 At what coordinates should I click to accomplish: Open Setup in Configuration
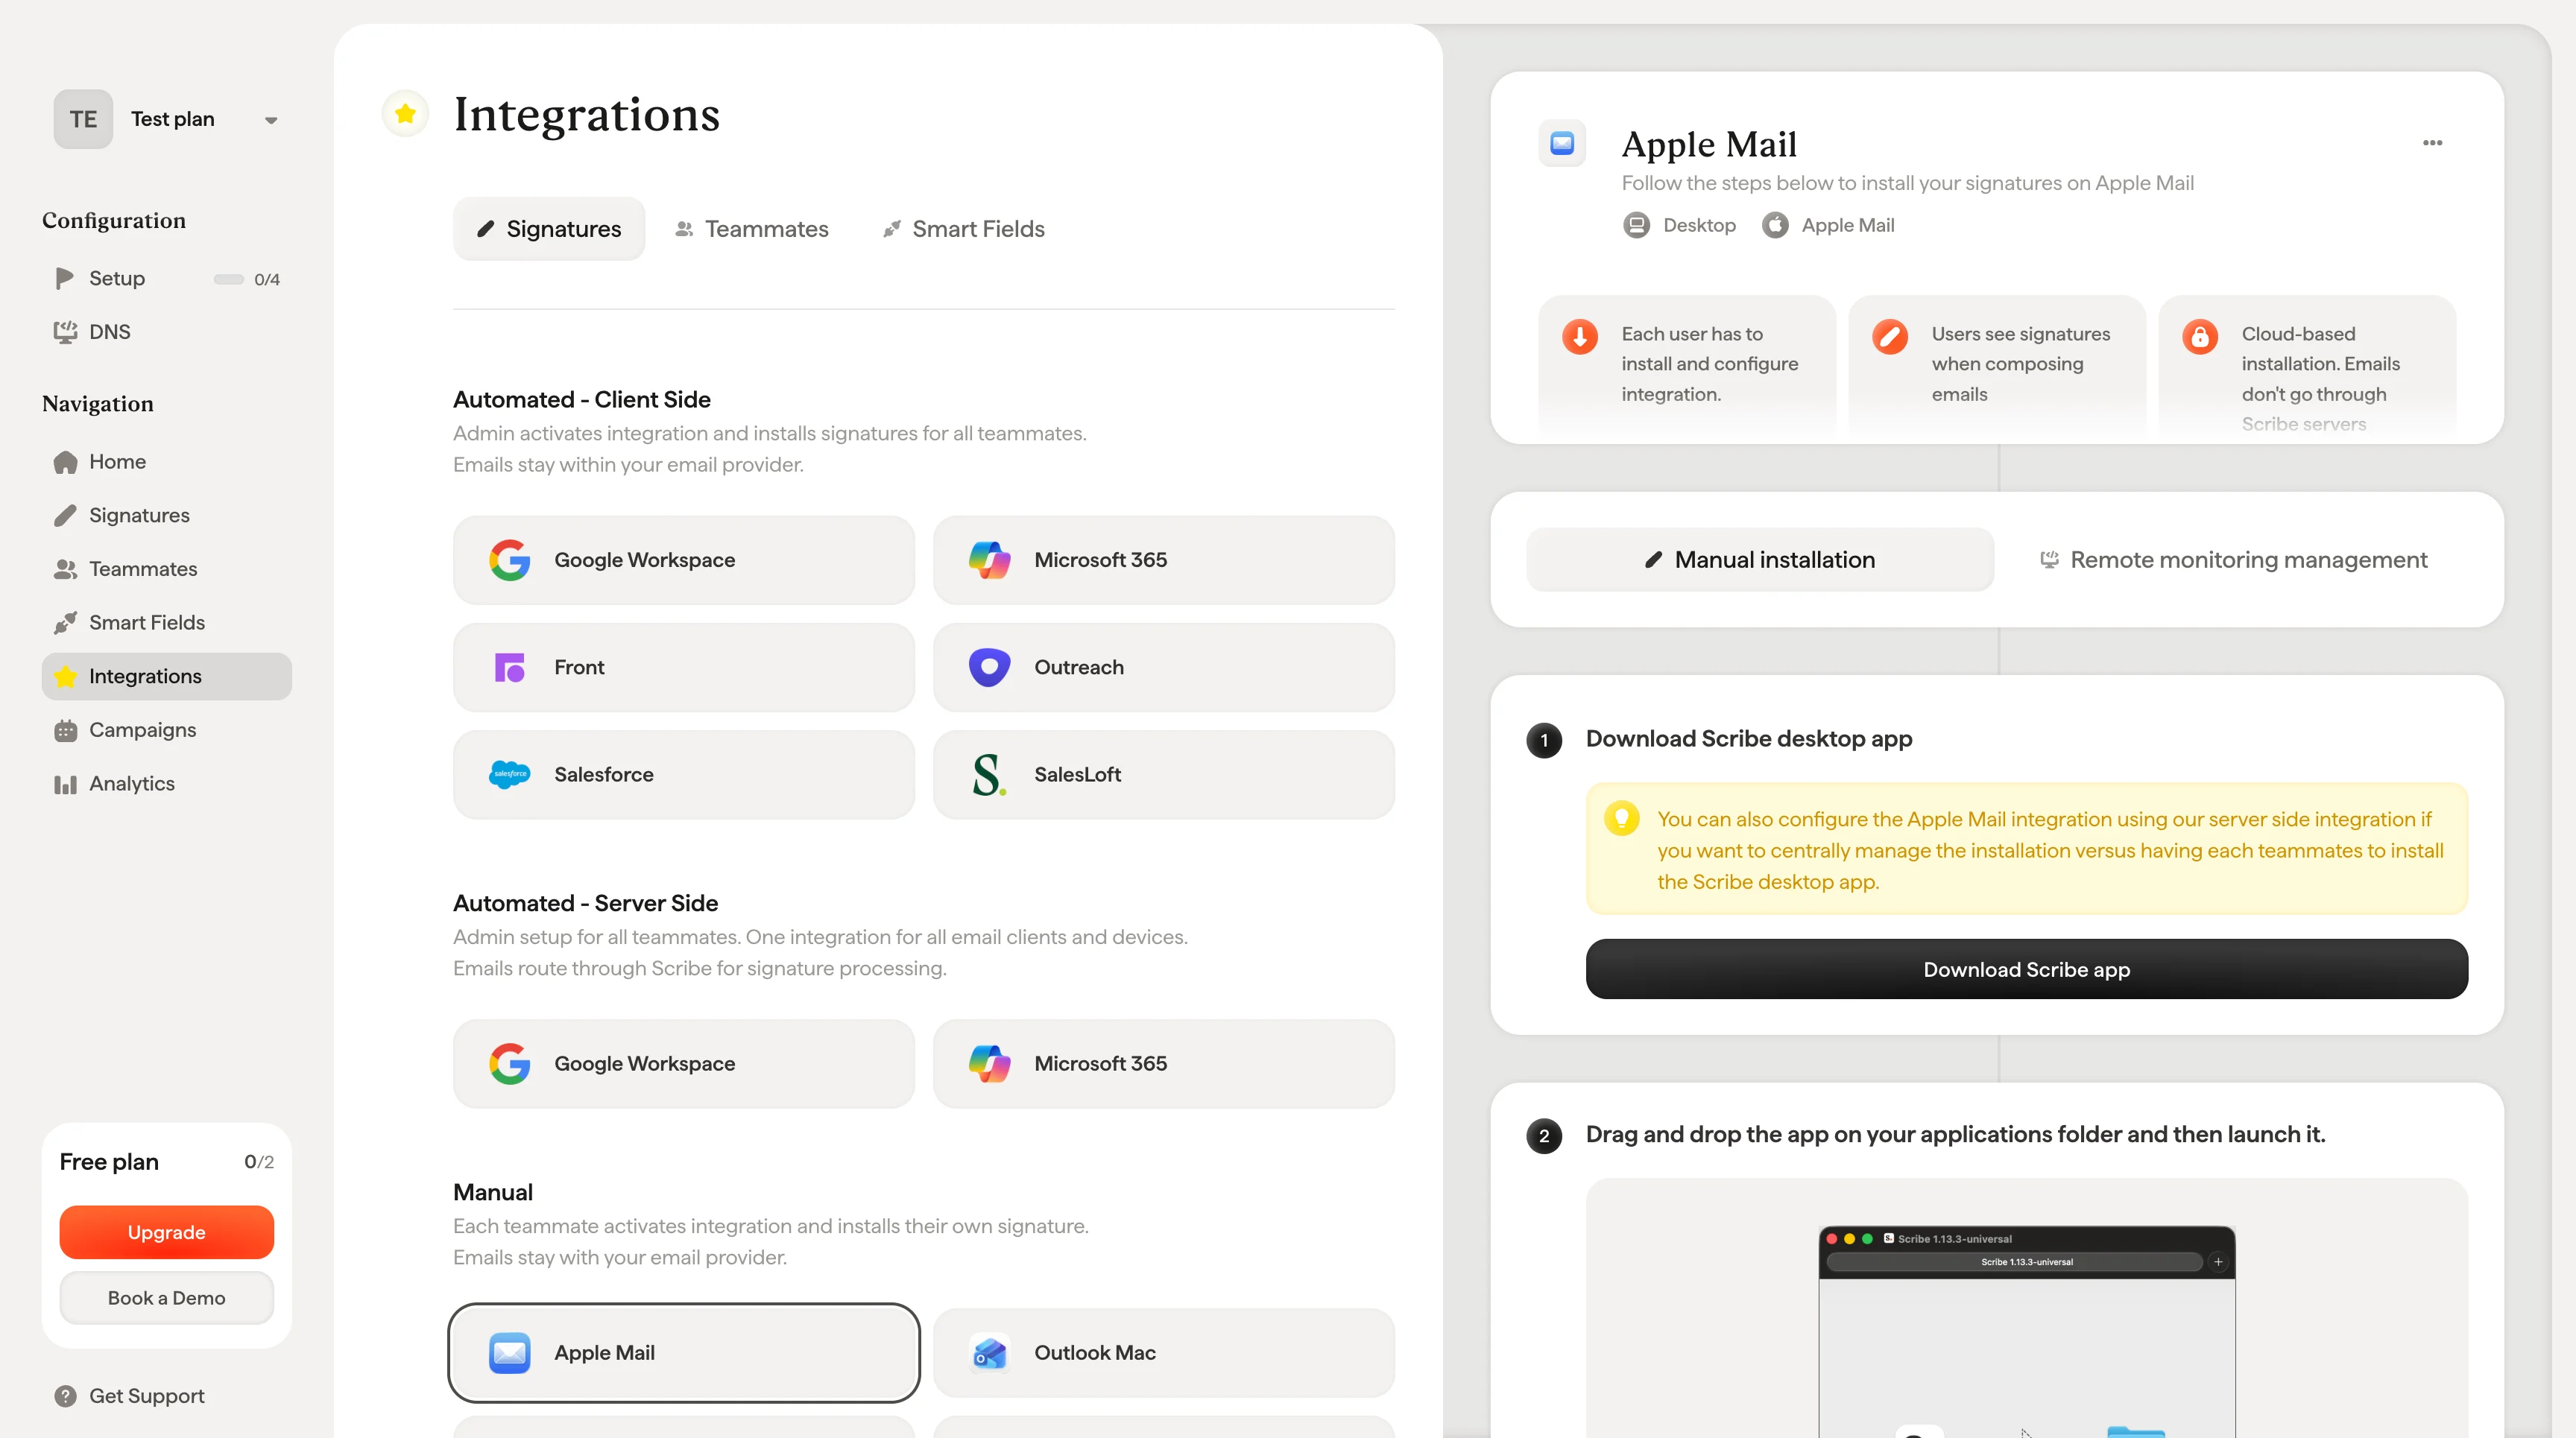coord(166,278)
